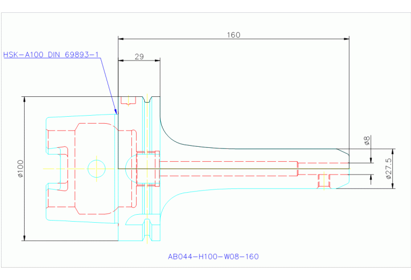Click the left arrowhead of the 160 dimension

pos(122,39)
